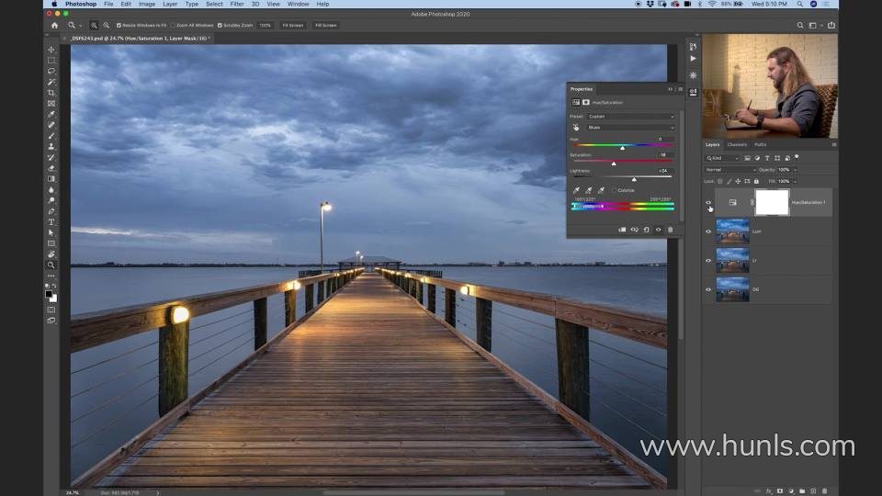Select the Type tool
The height and width of the screenshot is (496, 882).
(x=51, y=222)
